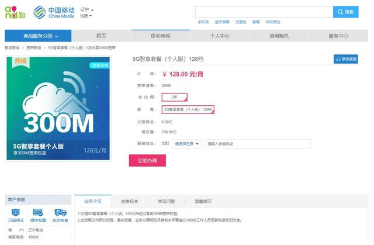Click the 联系客服 headset icon
The height and width of the screenshot is (245, 374).
[x=338, y=59]
